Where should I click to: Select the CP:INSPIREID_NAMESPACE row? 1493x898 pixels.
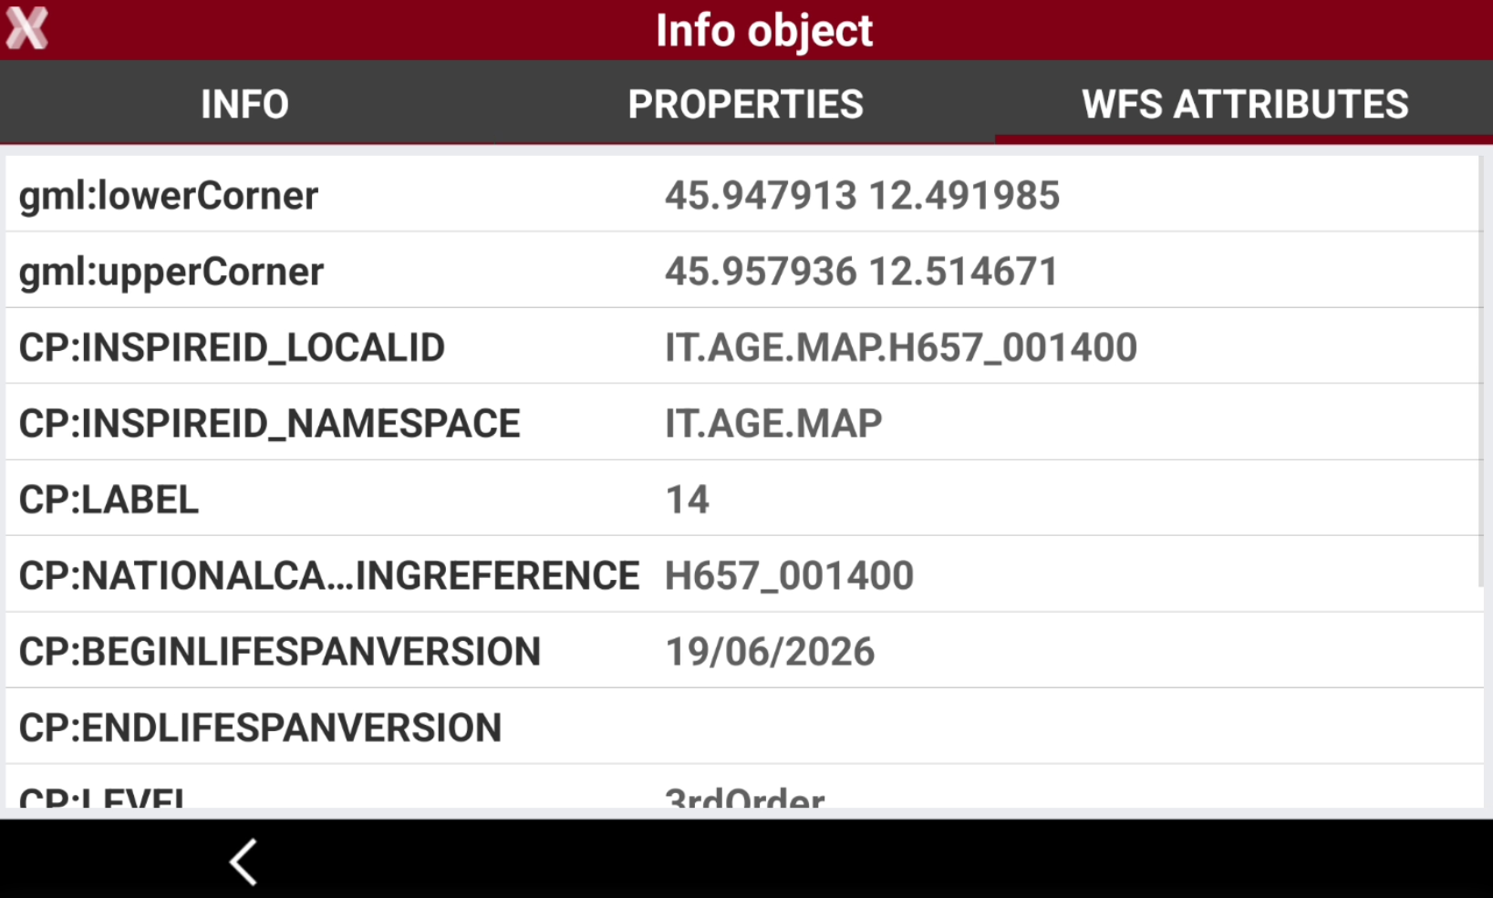pyautogui.click(x=744, y=422)
